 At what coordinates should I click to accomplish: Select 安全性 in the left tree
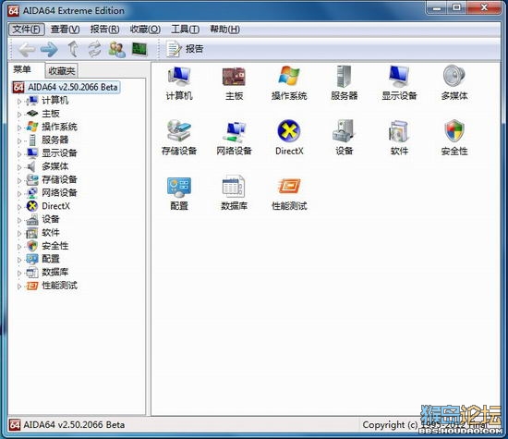(54, 246)
